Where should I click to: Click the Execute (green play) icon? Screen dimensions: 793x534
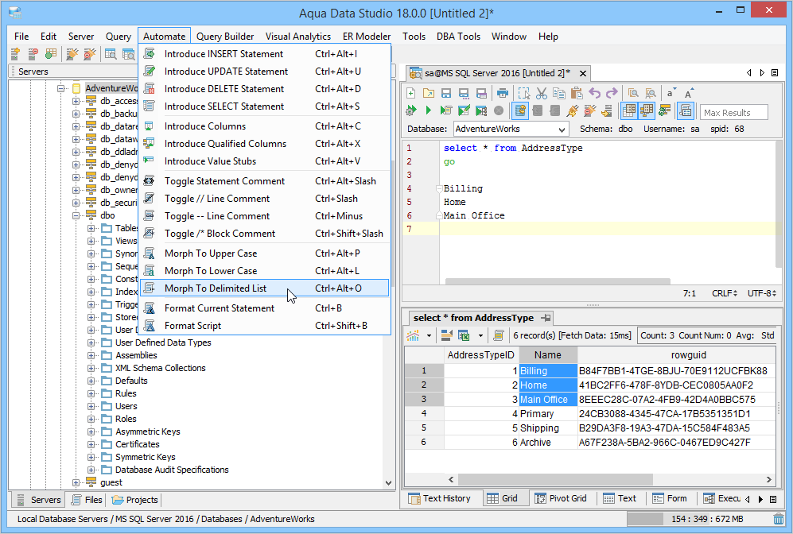pos(429,110)
